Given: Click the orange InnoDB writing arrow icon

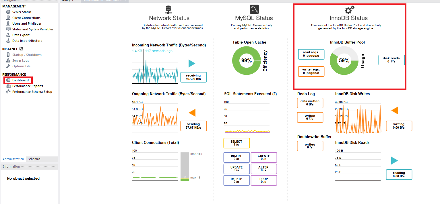Looking at the screenshot, I should tap(395, 110).
